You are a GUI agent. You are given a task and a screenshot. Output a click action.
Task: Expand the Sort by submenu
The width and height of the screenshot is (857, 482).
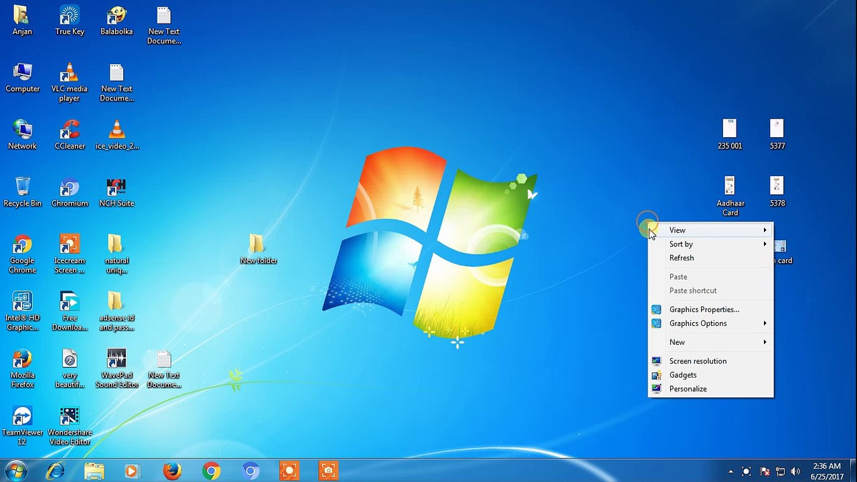click(x=710, y=244)
